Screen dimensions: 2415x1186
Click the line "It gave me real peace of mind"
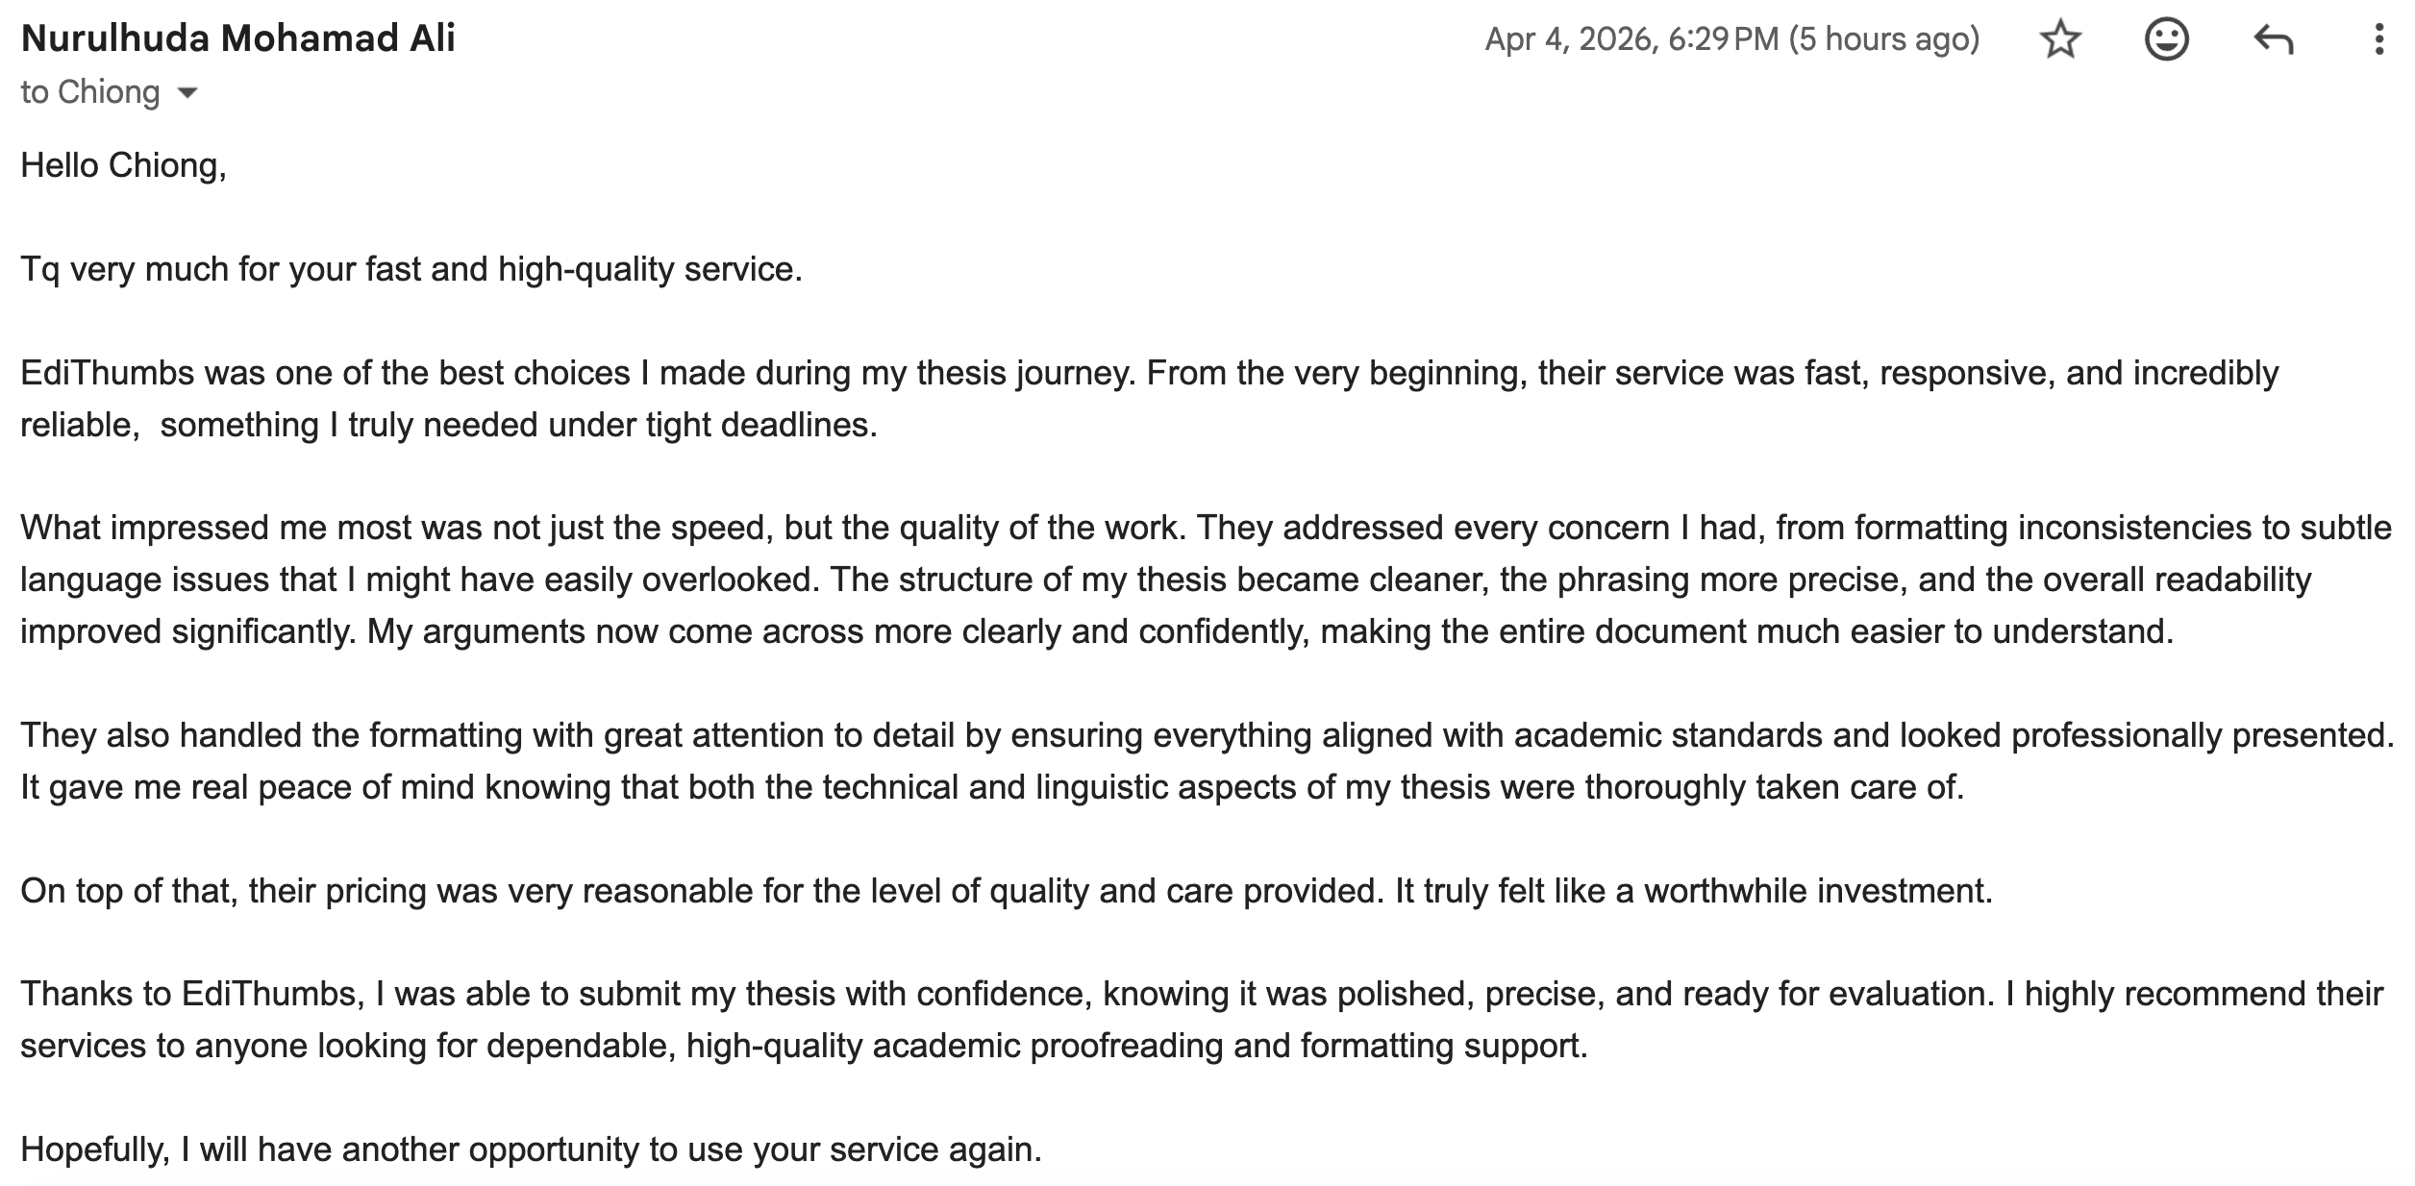click(991, 787)
